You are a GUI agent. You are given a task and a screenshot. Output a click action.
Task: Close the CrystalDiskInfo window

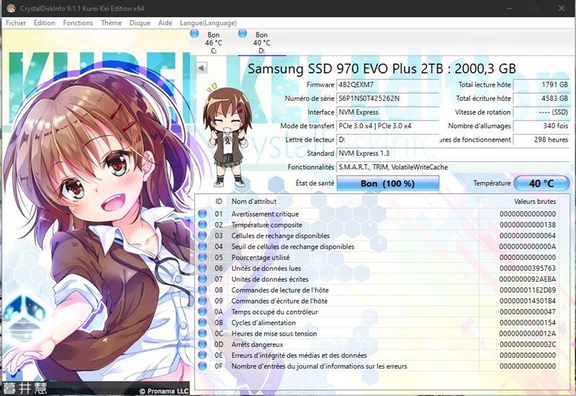click(x=562, y=8)
